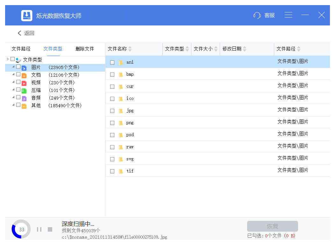Check the checkbox next to 图片 category
This screenshot has height=245, width=335.
click(18, 67)
